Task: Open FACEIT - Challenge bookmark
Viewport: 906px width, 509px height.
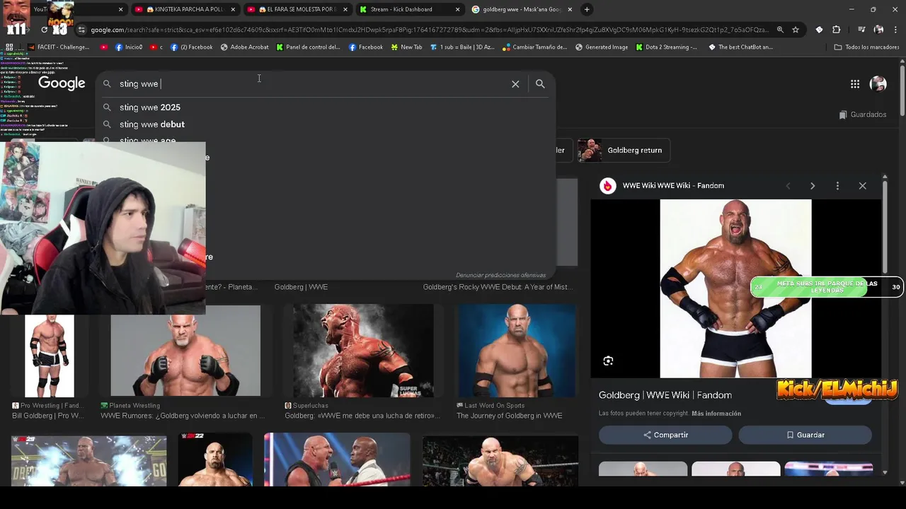Action: (58, 47)
